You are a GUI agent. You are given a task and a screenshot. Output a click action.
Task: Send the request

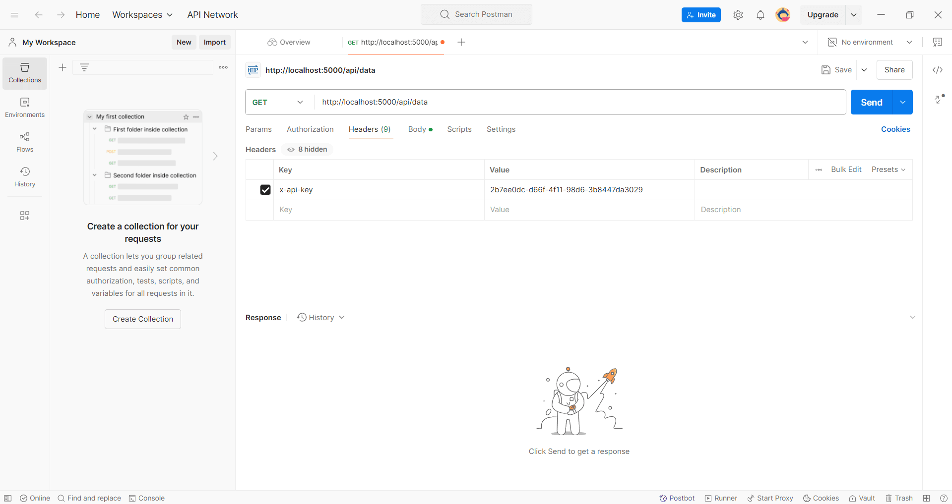pyautogui.click(x=871, y=102)
